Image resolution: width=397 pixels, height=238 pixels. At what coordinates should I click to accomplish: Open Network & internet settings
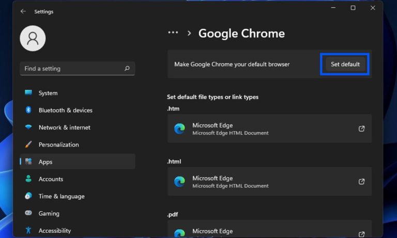point(77,127)
